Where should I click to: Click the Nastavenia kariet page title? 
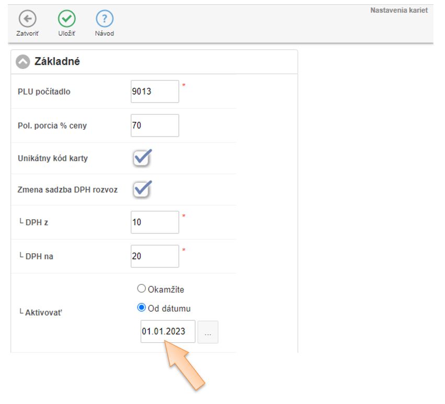click(398, 10)
